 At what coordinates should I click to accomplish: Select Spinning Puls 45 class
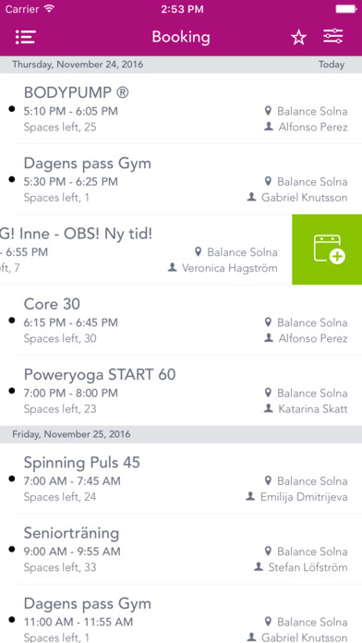(181, 479)
